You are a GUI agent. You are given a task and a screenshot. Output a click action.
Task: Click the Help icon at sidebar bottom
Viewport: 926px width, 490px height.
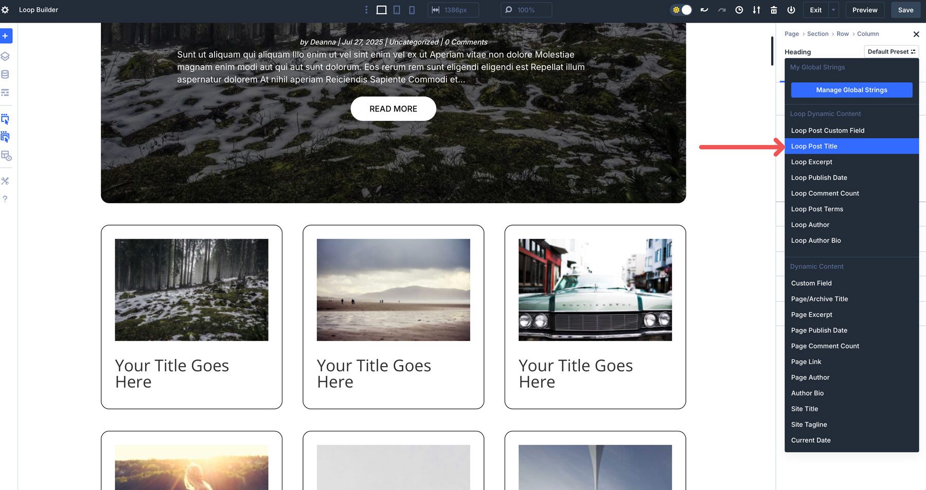(5, 198)
